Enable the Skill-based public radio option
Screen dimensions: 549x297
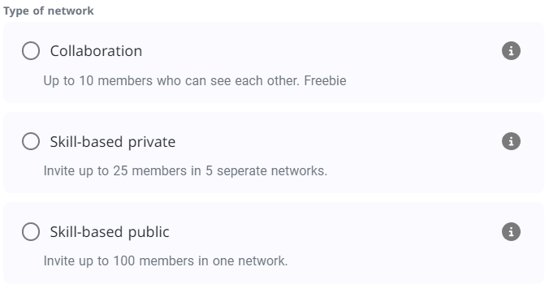click(x=31, y=231)
